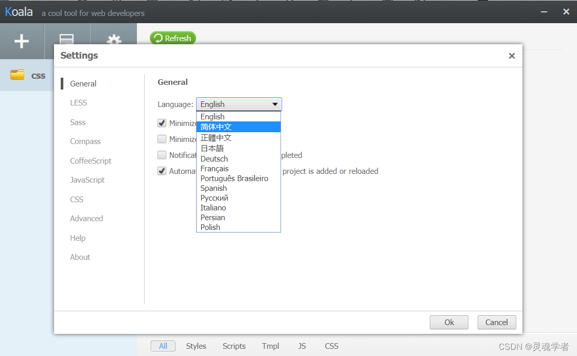Minimize the Koala window
Screen dimensions: 577x356
coord(544,12)
